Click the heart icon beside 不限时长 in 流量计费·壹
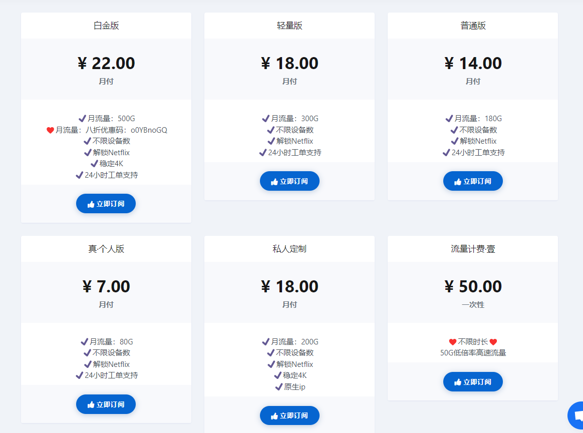 point(452,341)
